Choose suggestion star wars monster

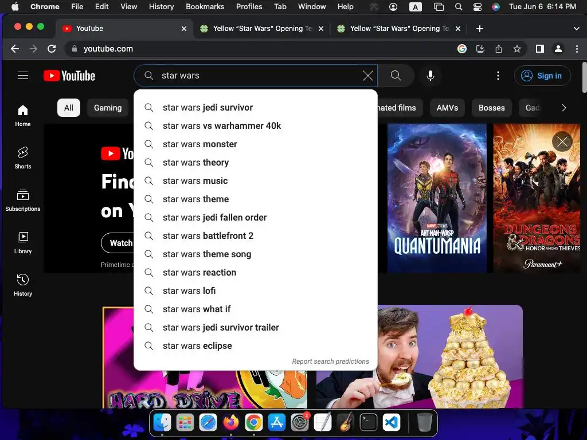255,144
